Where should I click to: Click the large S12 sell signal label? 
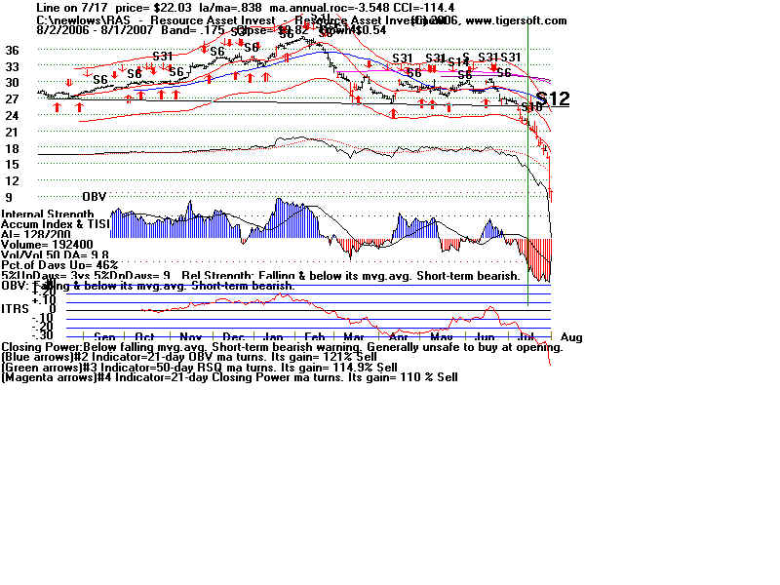click(x=553, y=98)
